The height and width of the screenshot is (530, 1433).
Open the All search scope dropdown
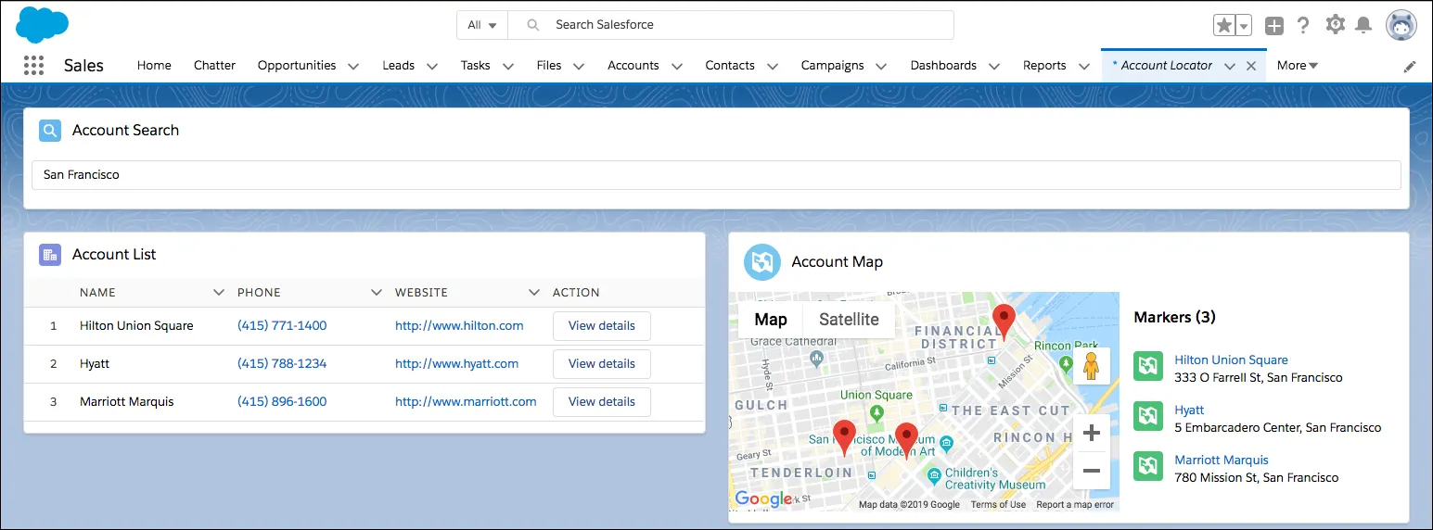pos(482,25)
